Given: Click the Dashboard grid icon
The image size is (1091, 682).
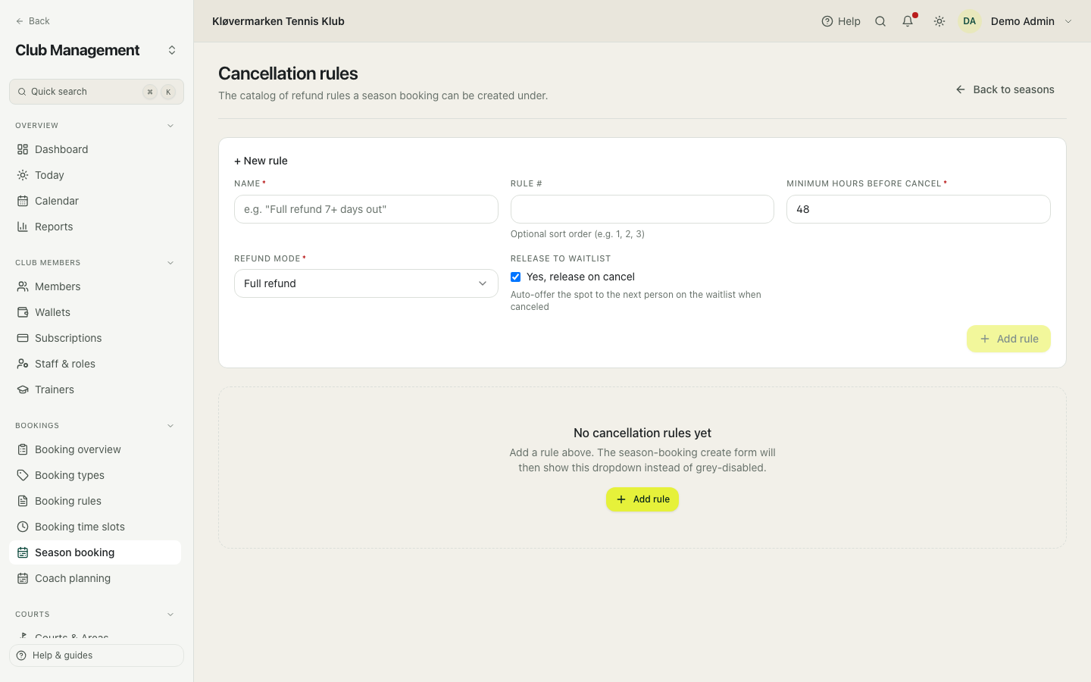Looking at the screenshot, I should tap(23, 149).
